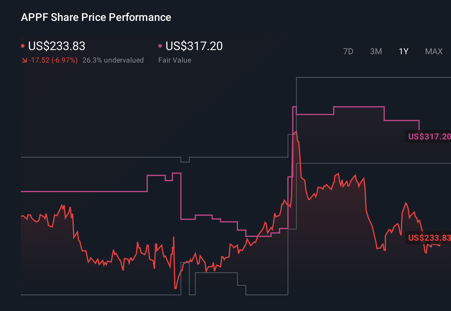Image resolution: width=451 pixels, height=311 pixels.
Task: Click the APPF Share Price Performance title
Action: point(96,17)
